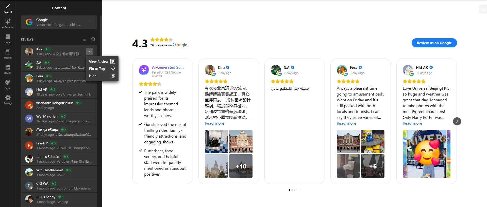This screenshot has width=487, height=207.
Task: Select the first carousel pagination dot
Action: (x=289, y=190)
